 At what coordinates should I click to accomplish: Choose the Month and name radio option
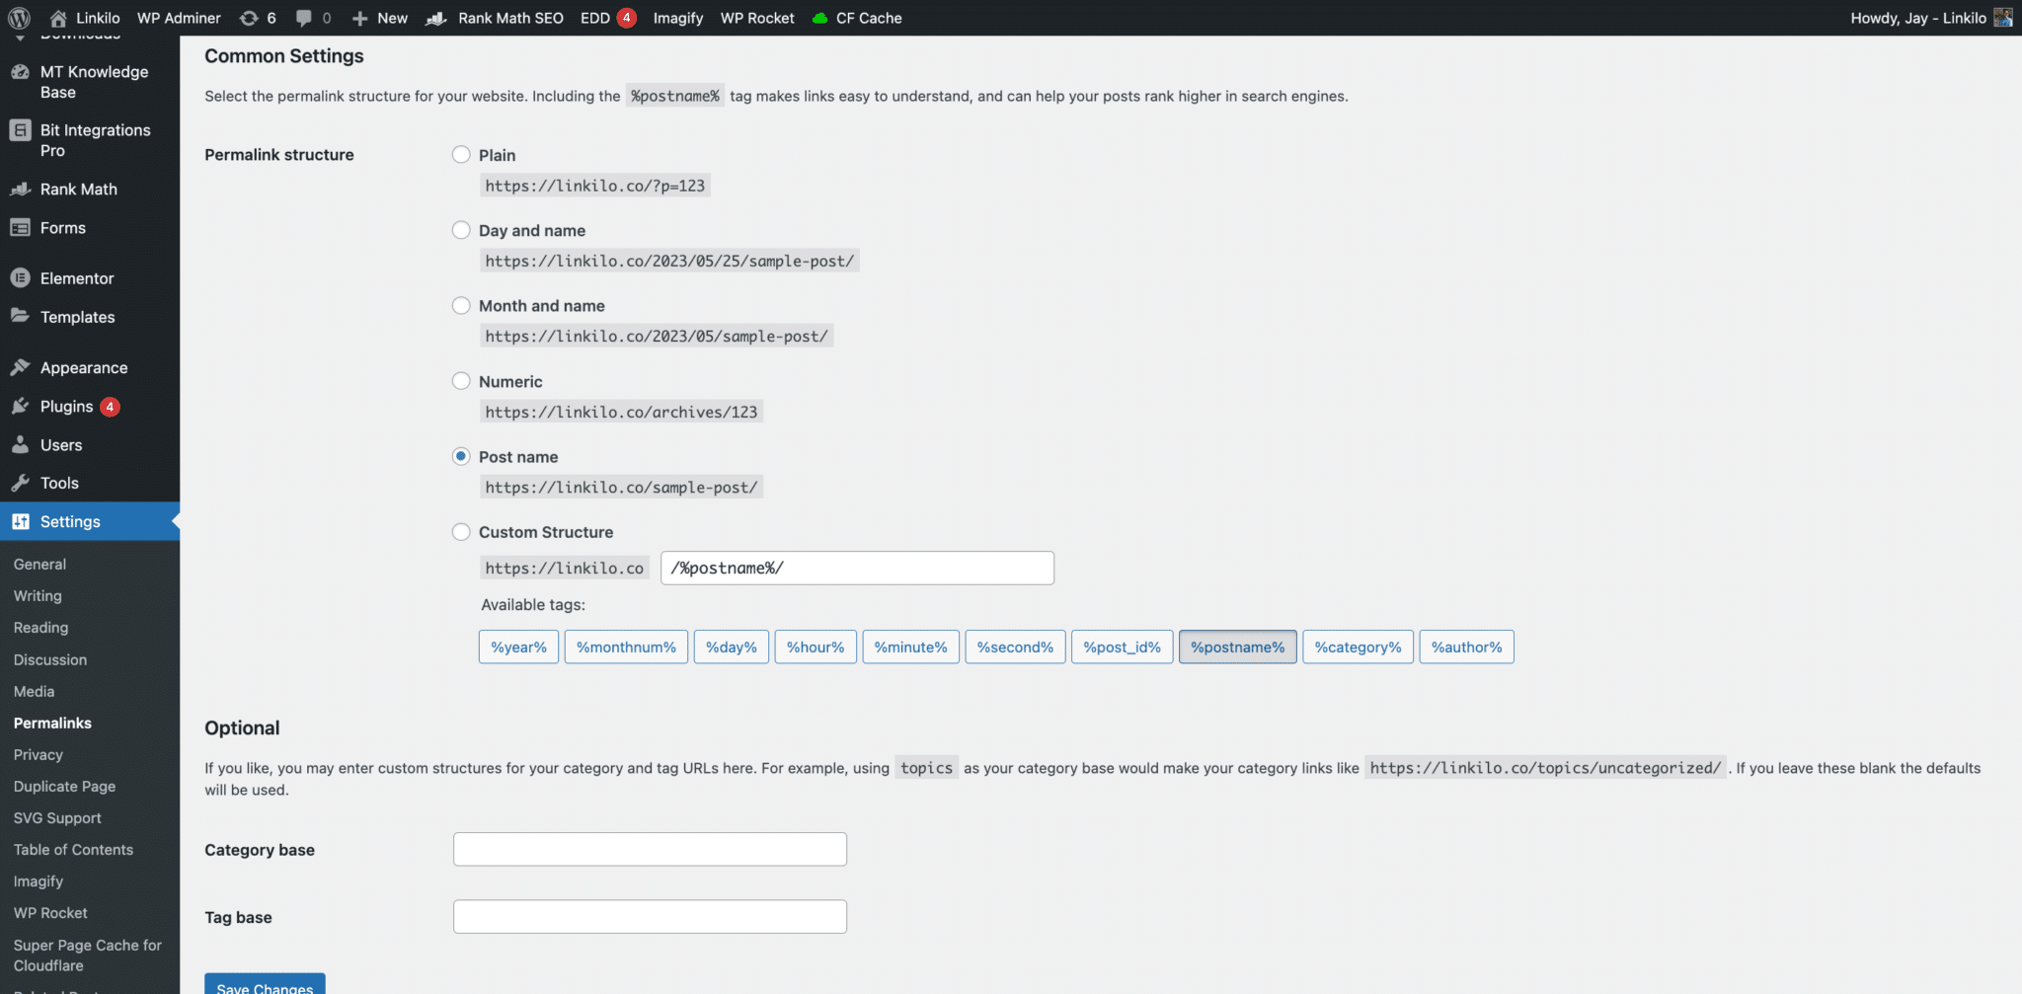[461, 305]
